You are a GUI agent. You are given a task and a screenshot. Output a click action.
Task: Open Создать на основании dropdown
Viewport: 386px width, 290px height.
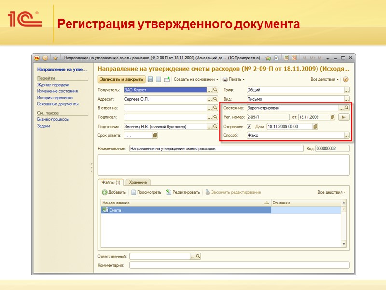[196, 79]
